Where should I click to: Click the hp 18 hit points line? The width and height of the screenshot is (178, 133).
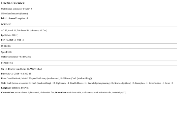pos(10,35)
